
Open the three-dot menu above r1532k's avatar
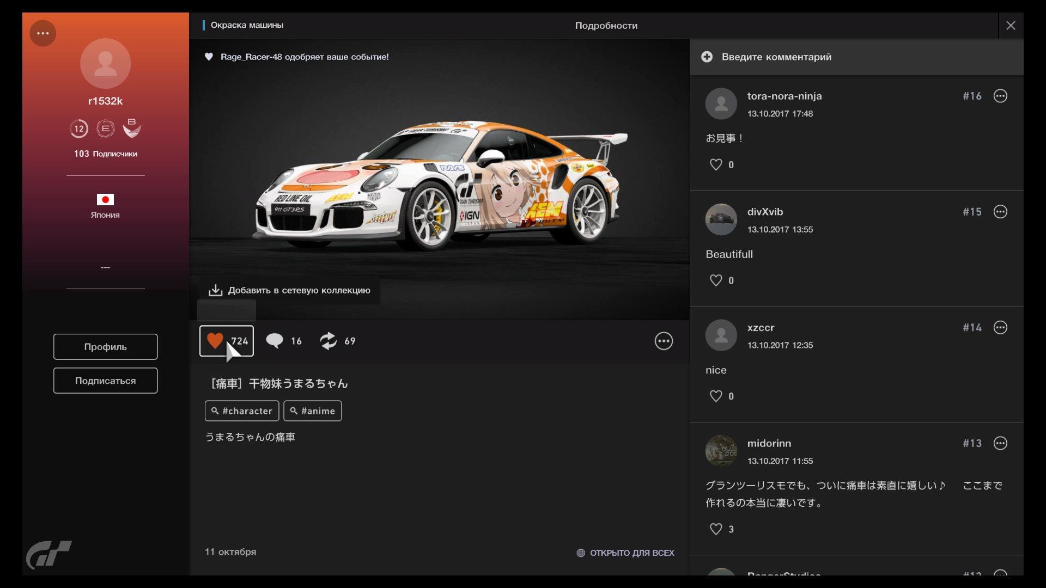click(43, 33)
